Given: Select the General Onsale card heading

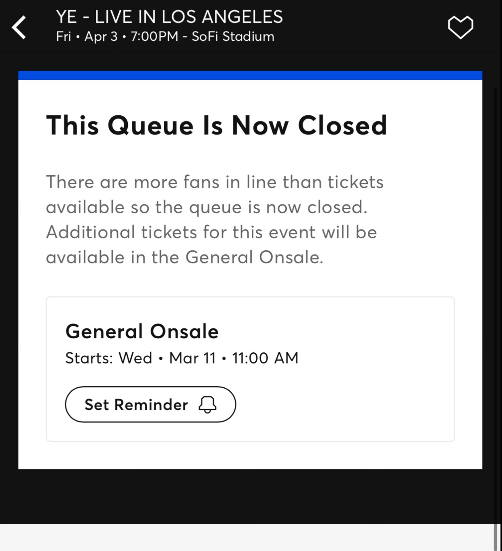Looking at the screenshot, I should pyautogui.click(x=142, y=331).
